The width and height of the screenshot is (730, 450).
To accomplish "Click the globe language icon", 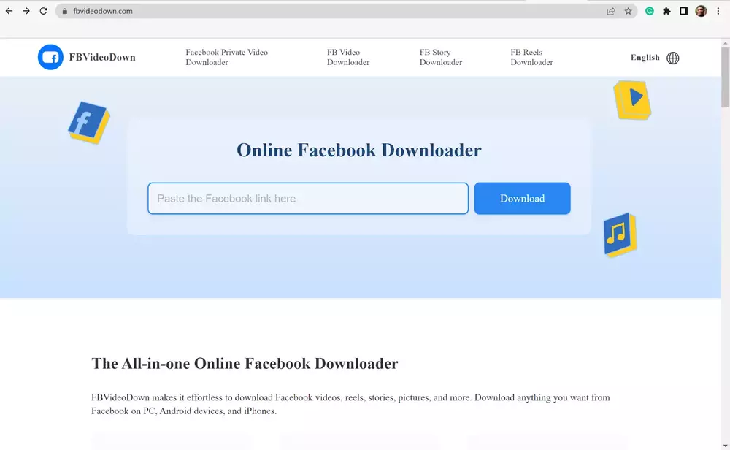I will tap(673, 58).
